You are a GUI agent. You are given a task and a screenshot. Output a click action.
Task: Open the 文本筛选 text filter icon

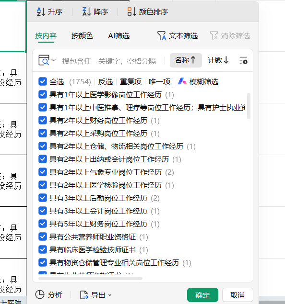click(x=161, y=36)
